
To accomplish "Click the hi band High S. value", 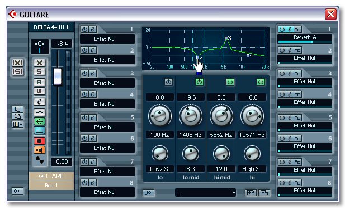I will (x=252, y=169).
